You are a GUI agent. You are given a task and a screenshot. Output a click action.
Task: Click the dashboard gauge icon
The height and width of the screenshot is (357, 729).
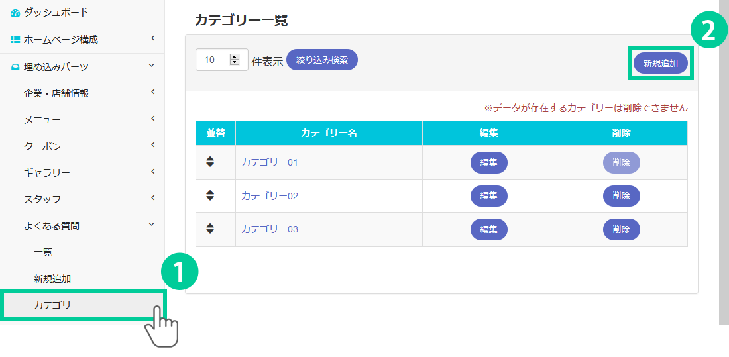(x=15, y=13)
